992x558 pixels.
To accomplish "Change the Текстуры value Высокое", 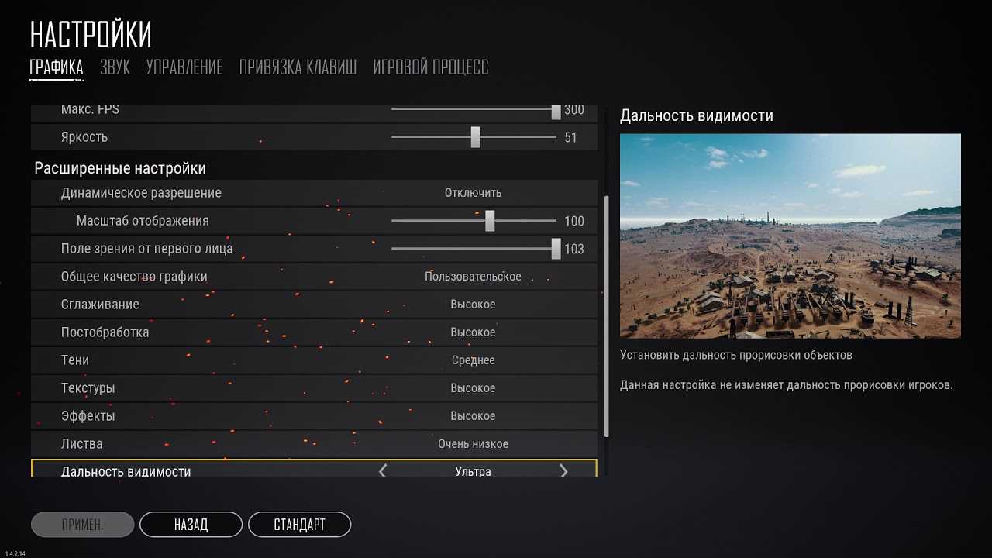I will click(x=473, y=388).
